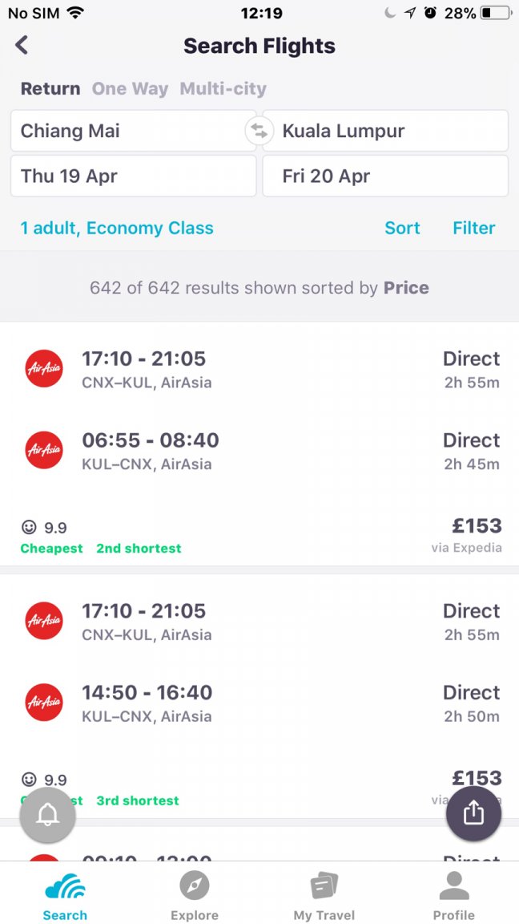This screenshot has height=924, width=519.
Task: Edit the Chiang Mai origin field
Action: [x=134, y=131]
